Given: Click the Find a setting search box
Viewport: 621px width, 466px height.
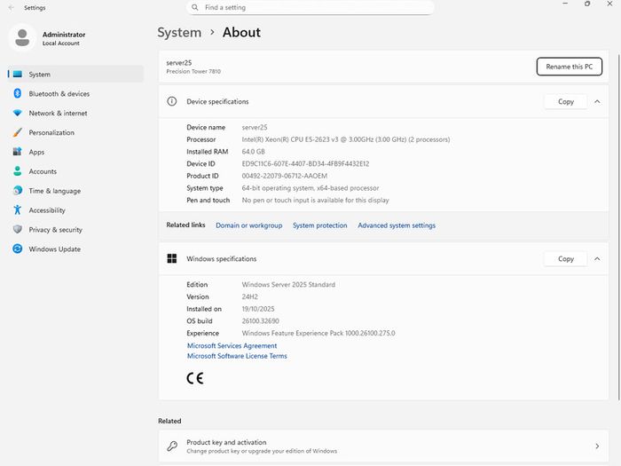Looking at the screenshot, I should coord(310,7).
